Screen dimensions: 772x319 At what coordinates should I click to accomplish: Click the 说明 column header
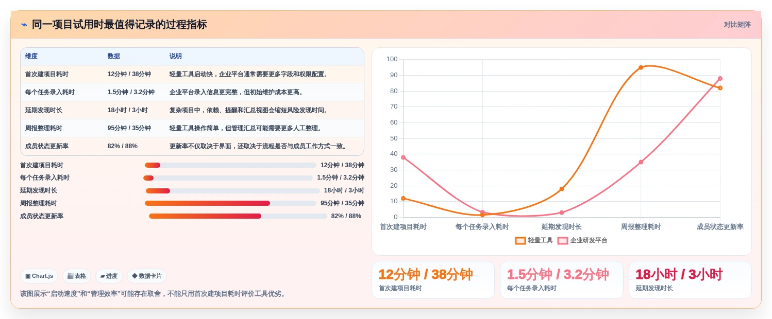176,57
